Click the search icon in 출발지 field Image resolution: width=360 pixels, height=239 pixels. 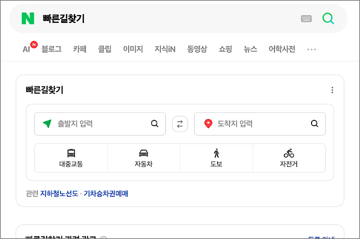[x=155, y=123]
